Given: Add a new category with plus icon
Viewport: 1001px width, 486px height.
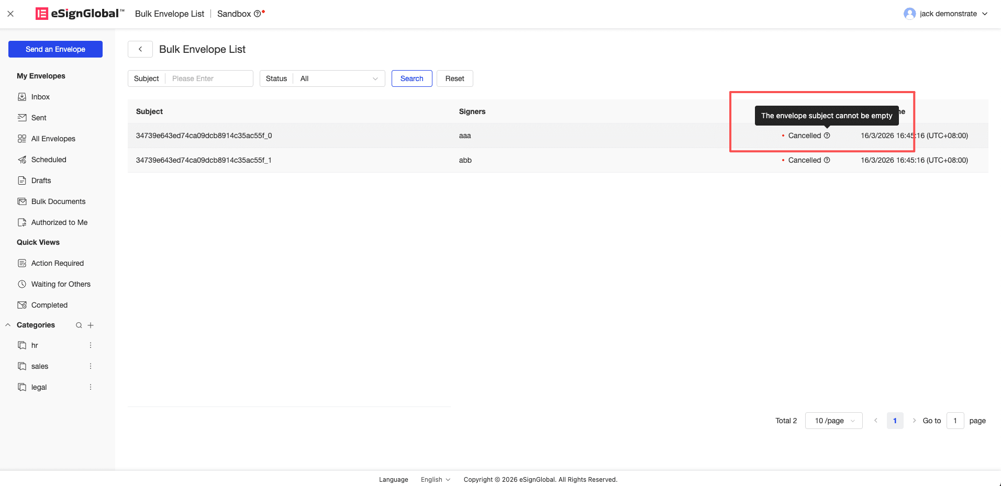Looking at the screenshot, I should (91, 325).
